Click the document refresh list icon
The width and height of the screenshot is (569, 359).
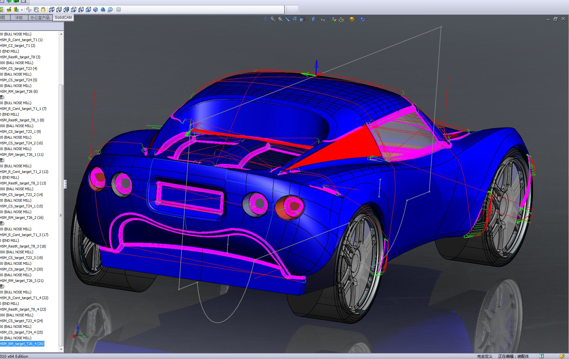[x=36, y=10]
